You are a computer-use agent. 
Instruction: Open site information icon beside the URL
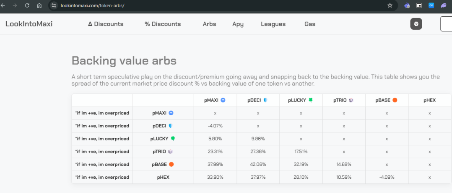coord(54,5)
